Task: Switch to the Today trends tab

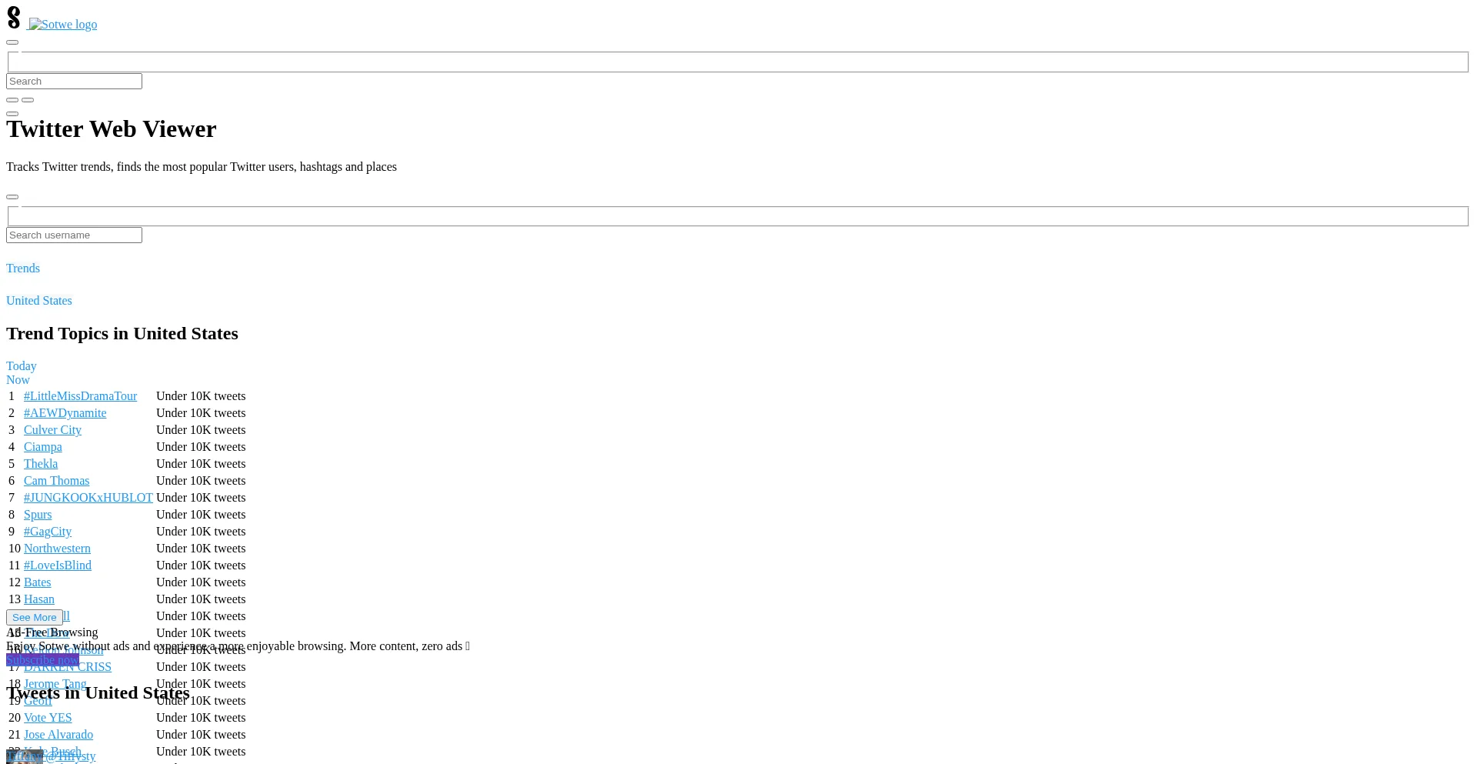Action: pos(22,366)
